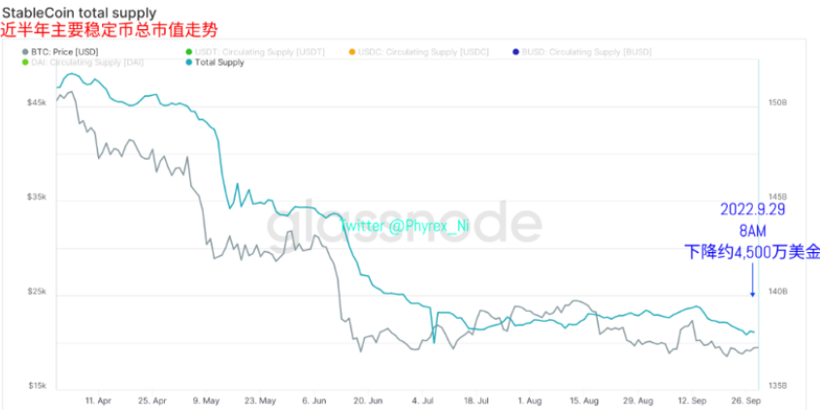
Task: Click the 20. Jun x-axis date label
Action: click(368, 400)
